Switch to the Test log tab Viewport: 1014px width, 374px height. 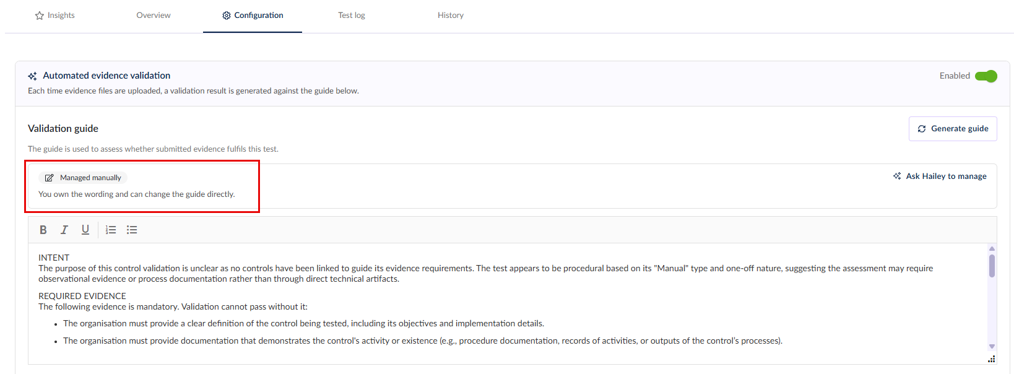click(x=352, y=15)
